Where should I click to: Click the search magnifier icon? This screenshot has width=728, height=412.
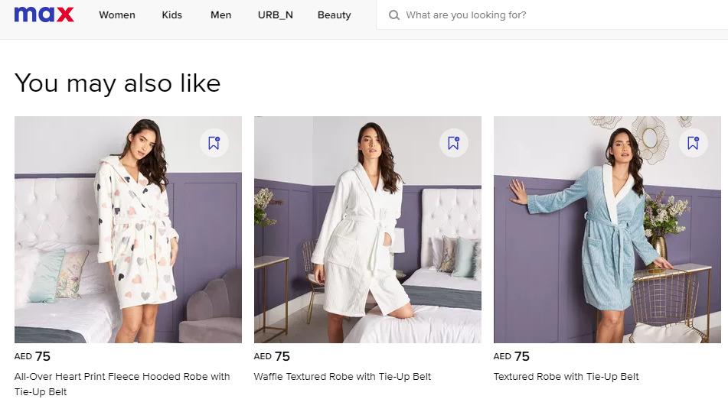pos(394,15)
